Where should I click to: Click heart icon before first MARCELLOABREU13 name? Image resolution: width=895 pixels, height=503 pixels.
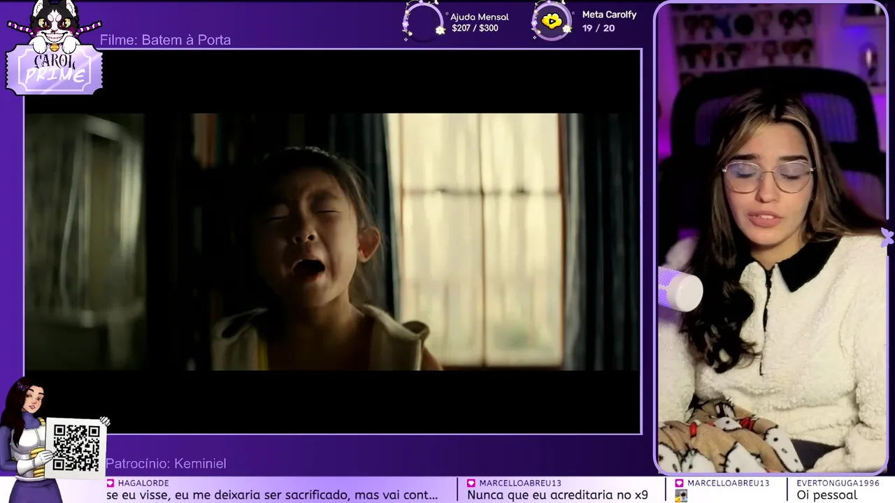coord(471,483)
